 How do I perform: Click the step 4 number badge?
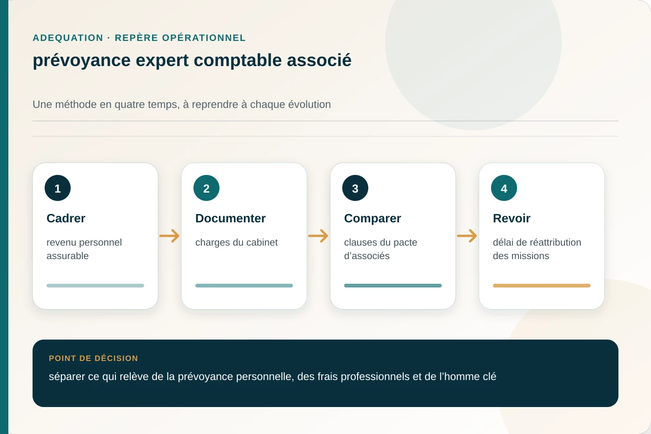point(504,188)
